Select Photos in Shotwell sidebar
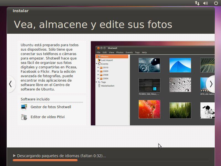Screen dimensions: 221x166 point(112,56)
